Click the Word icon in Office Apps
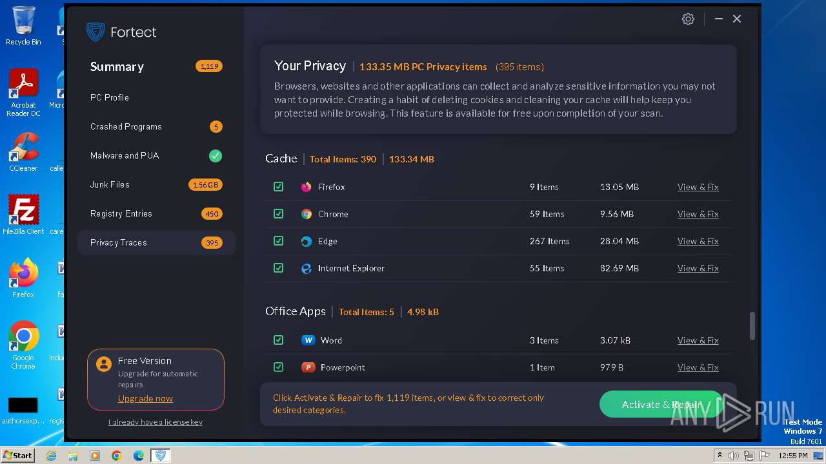The image size is (826, 464). 308,340
